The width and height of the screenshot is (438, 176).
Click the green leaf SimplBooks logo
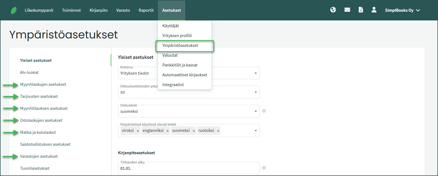[14, 10]
